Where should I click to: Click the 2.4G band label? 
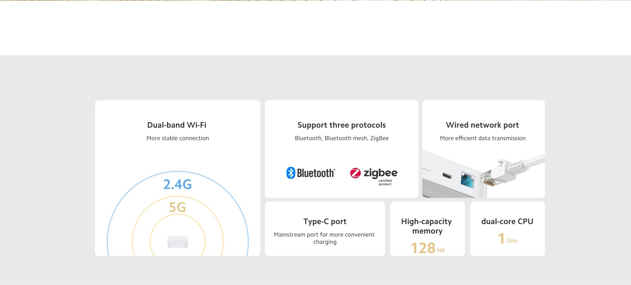[177, 184]
